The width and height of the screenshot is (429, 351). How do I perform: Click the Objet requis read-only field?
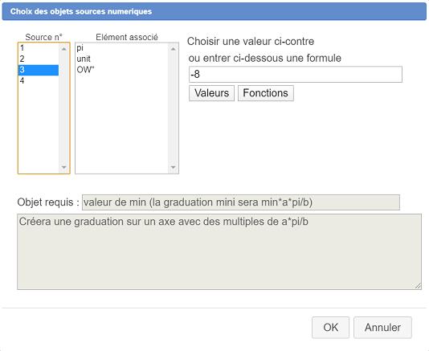click(x=241, y=202)
